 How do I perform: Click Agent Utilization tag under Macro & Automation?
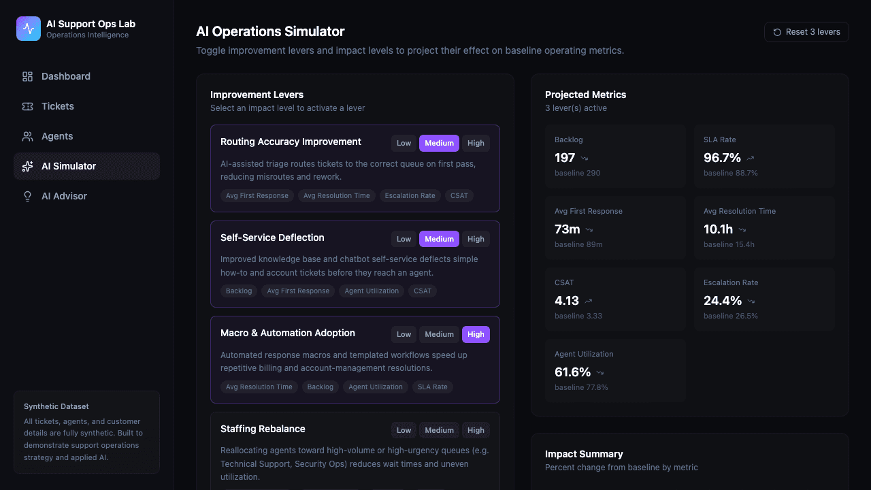tap(376, 387)
